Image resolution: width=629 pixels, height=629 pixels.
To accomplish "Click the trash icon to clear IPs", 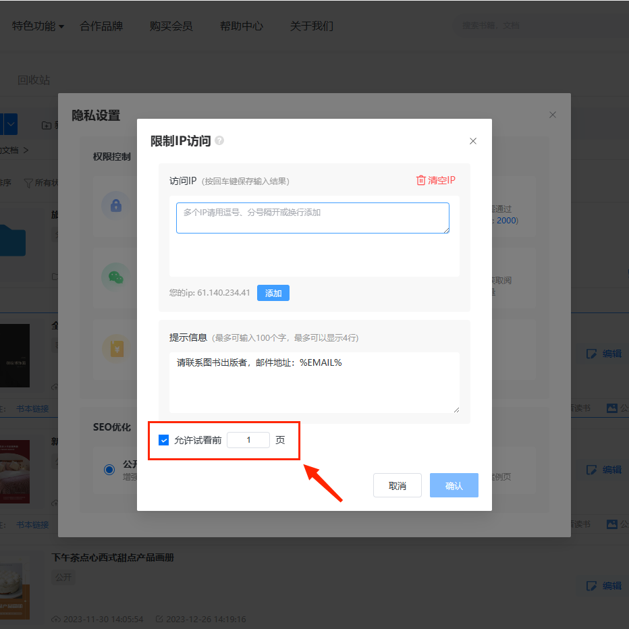I will click(421, 180).
